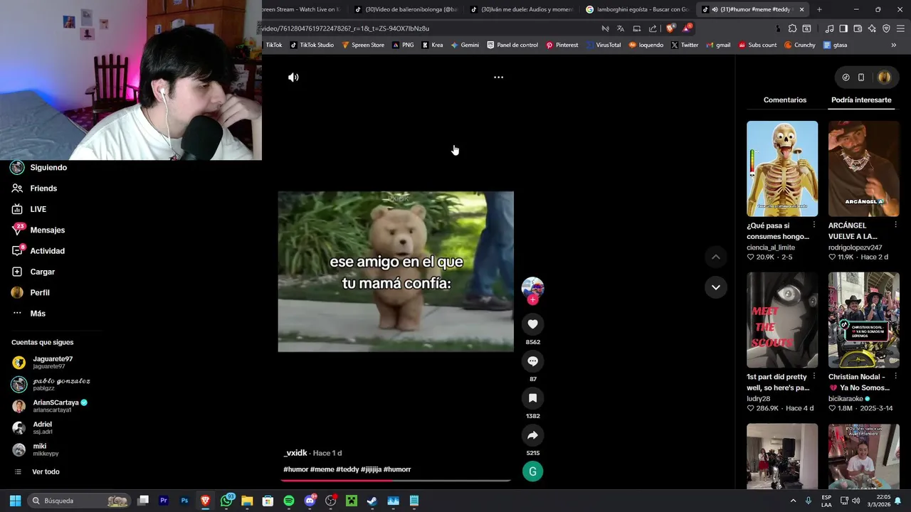Open the _vxidk creator username

tap(295, 453)
